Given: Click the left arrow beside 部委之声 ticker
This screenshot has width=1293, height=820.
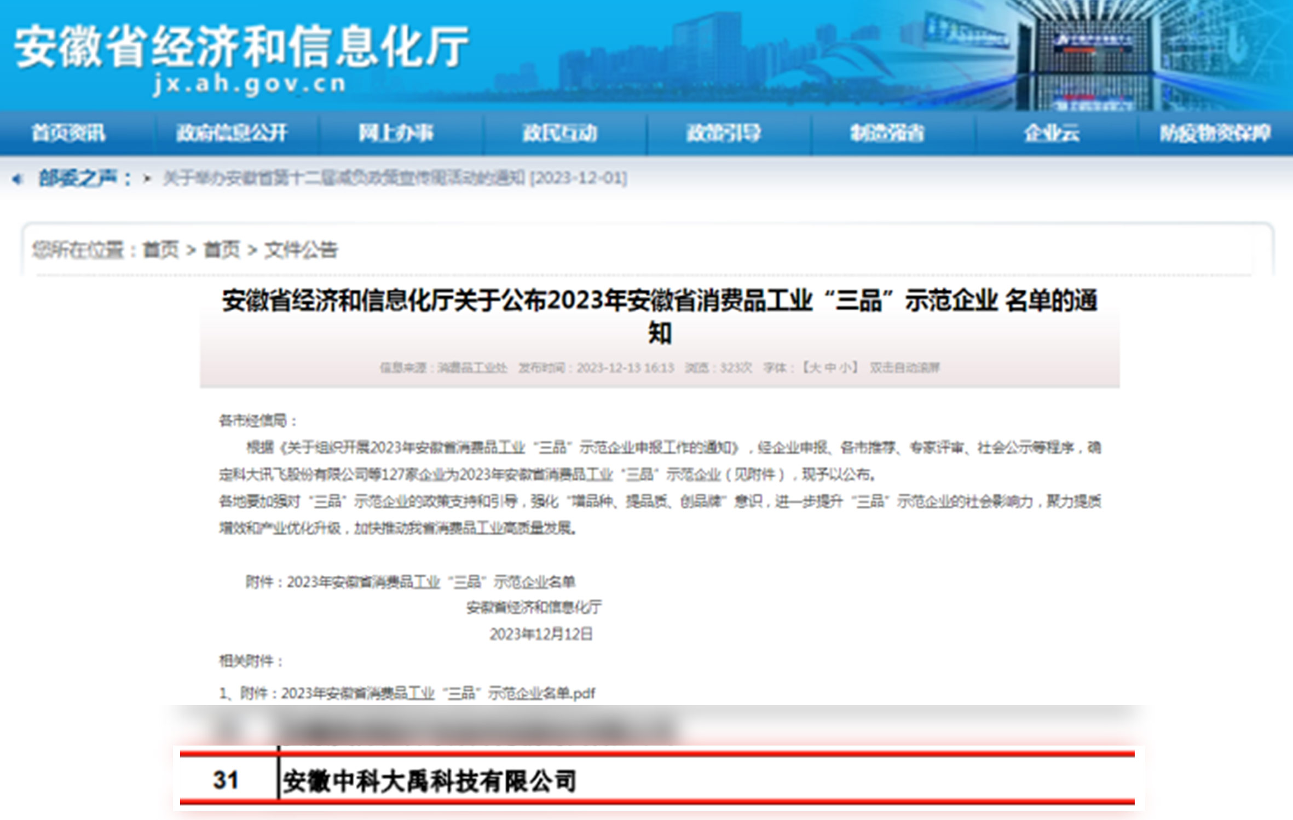Looking at the screenshot, I should [18, 179].
